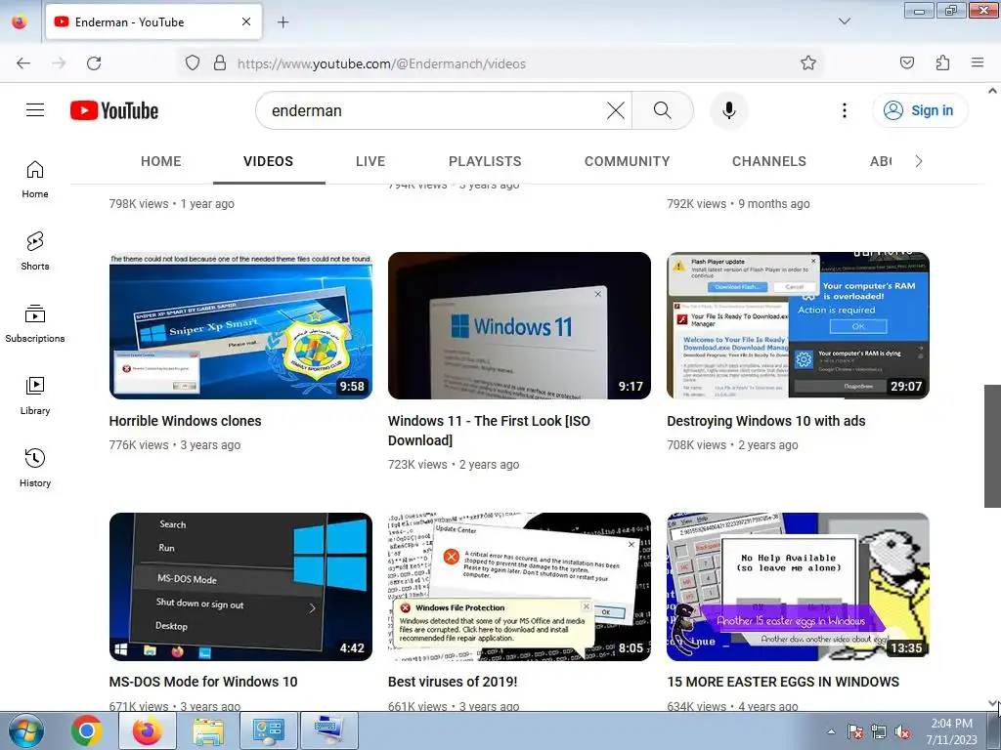Select the VIDEOS tab

(x=268, y=161)
